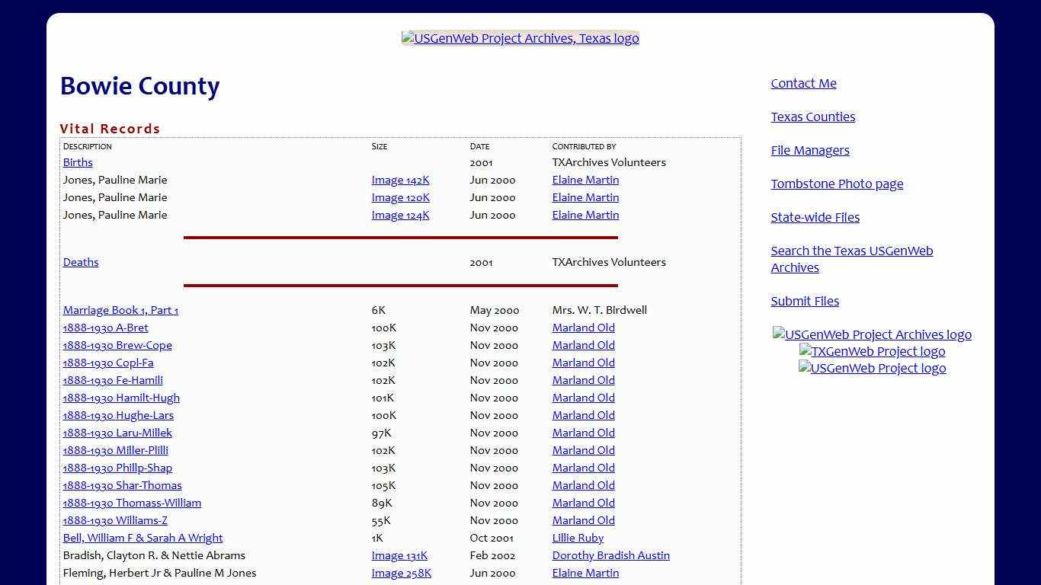Viewport: 1041px width, 585px height.
Task: Open contributor link Elaine Martin
Action: pyautogui.click(x=585, y=180)
